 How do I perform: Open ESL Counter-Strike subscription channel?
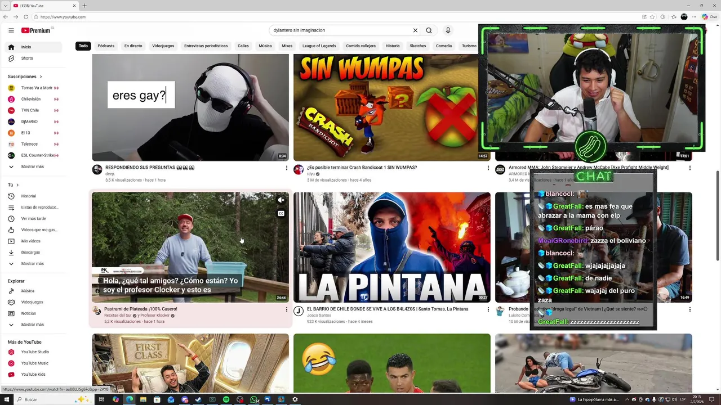pyautogui.click(x=34, y=156)
